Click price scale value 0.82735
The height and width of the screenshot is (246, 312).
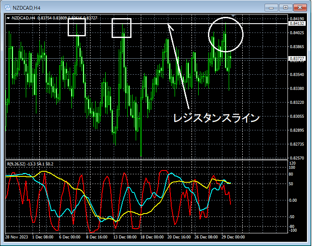(297, 144)
